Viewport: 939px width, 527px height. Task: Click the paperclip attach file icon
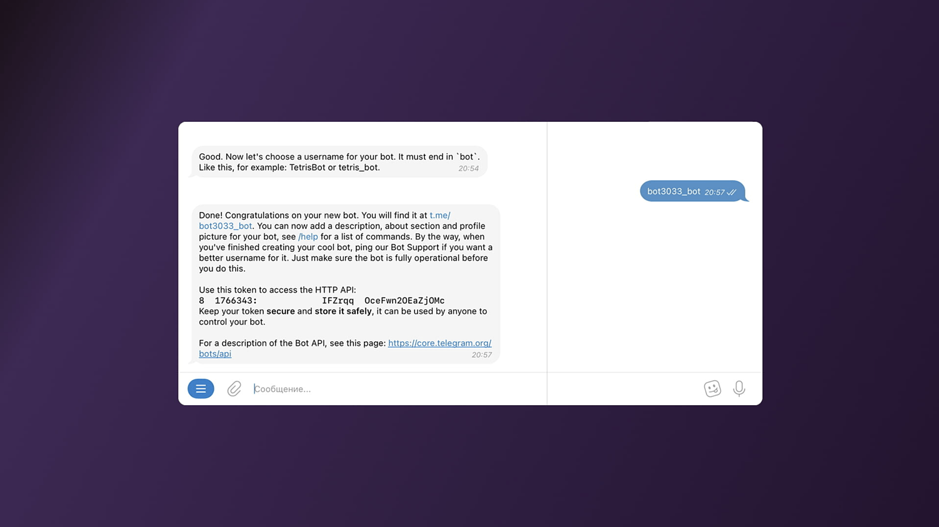tap(234, 389)
